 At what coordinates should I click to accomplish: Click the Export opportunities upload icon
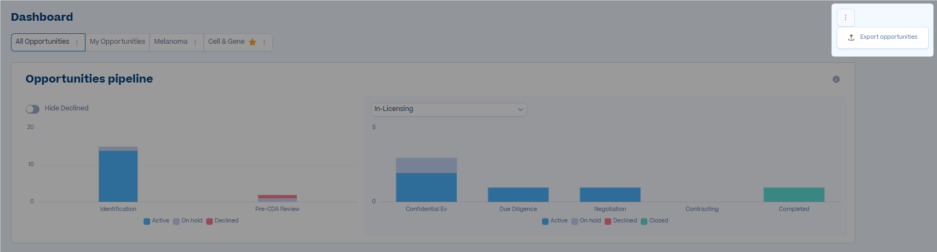pyautogui.click(x=851, y=37)
